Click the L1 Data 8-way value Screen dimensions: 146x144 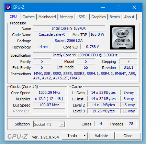coord(129,92)
